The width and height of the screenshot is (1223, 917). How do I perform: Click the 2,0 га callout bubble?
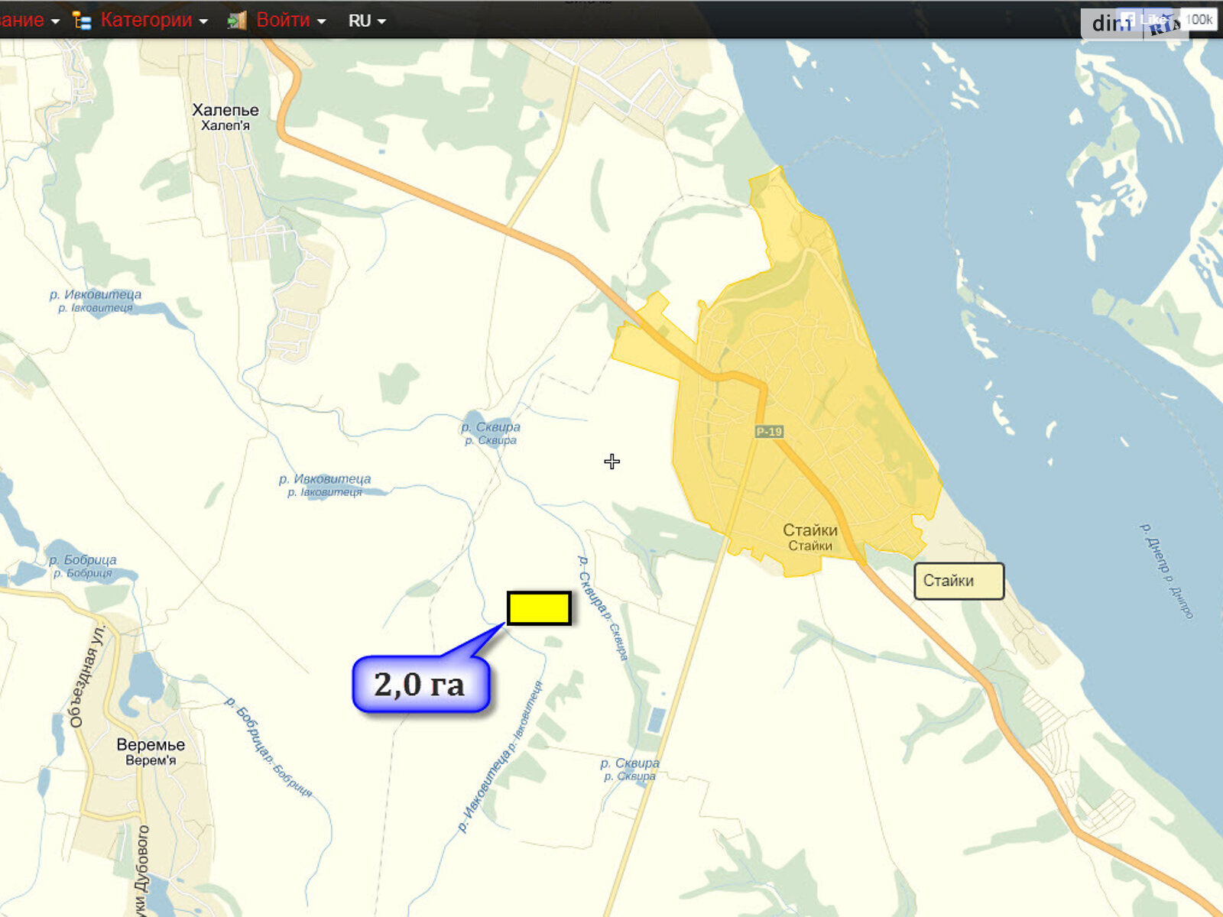tap(420, 684)
